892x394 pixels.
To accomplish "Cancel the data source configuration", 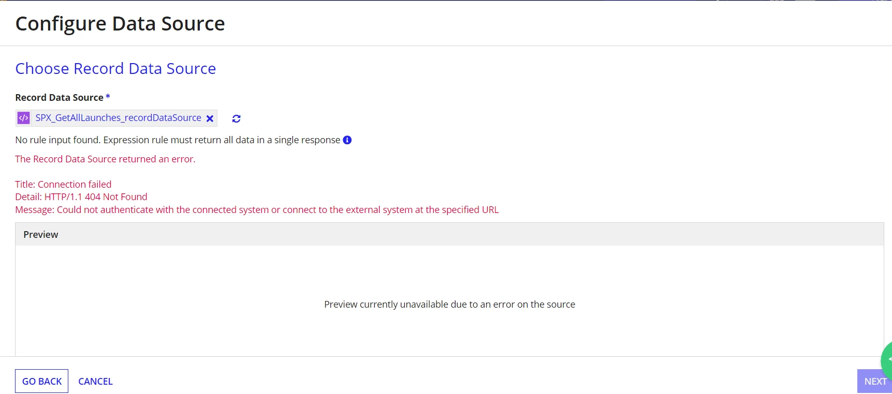I will click(95, 381).
